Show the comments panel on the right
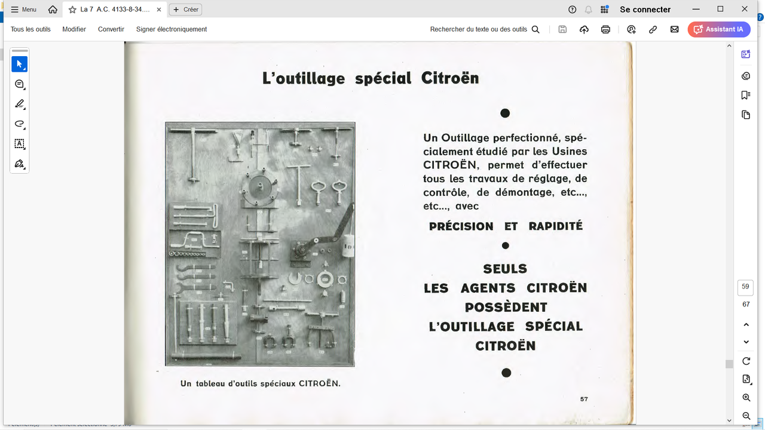The image size is (765, 430). 746,76
